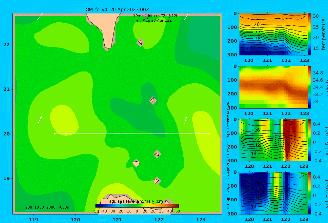Click the temperature colorbar
328x223 pixels.
point(310,34)
